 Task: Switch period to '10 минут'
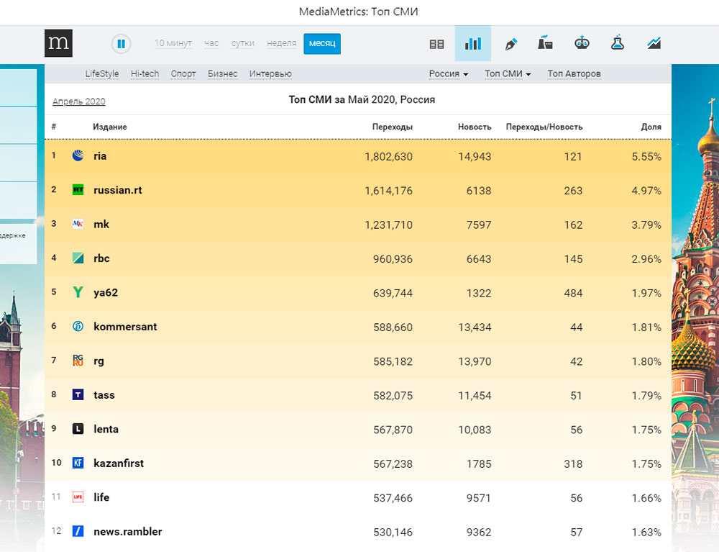[173, 44]
